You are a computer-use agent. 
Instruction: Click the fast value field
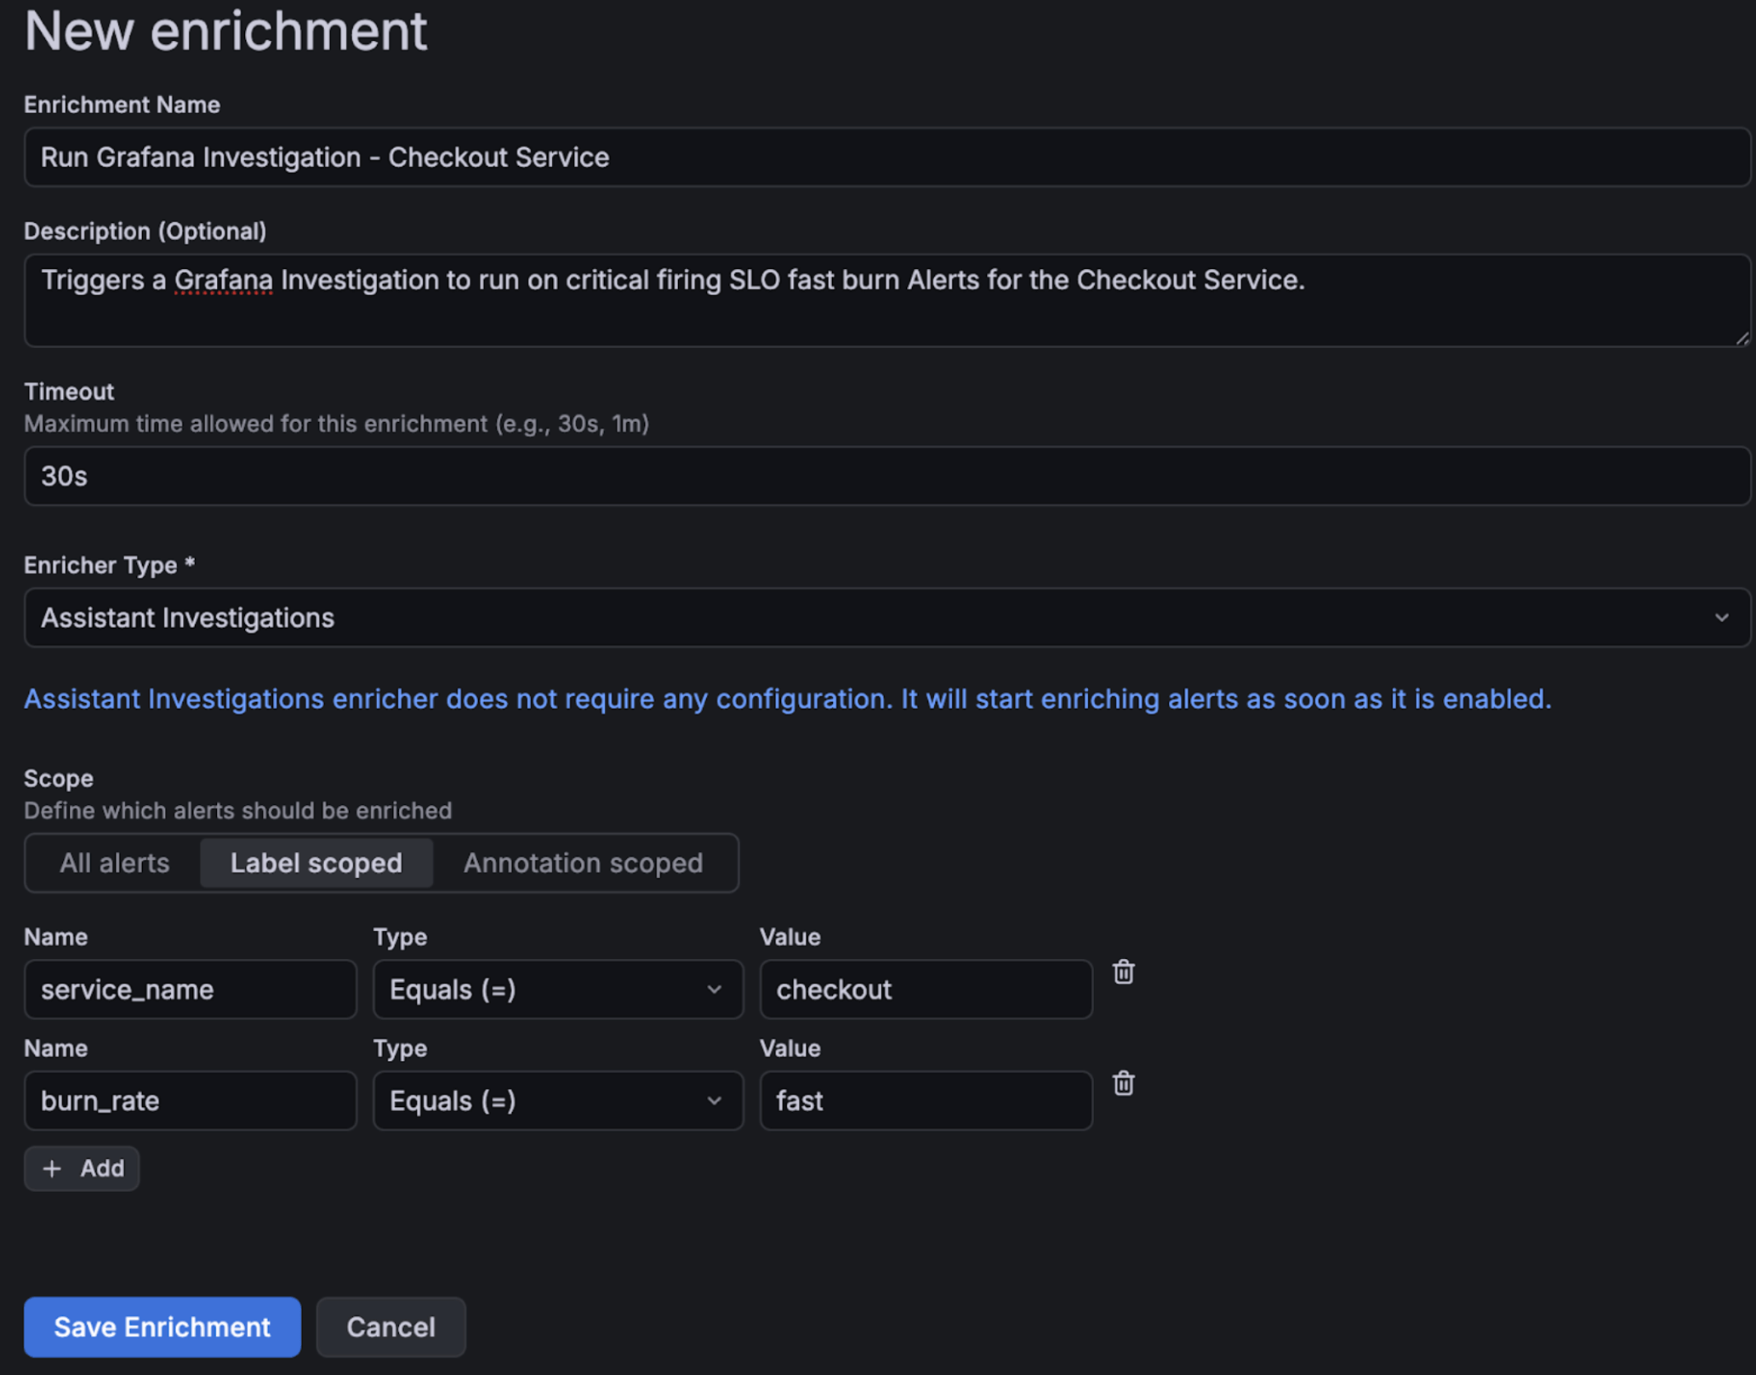(x=926, y=1100)
